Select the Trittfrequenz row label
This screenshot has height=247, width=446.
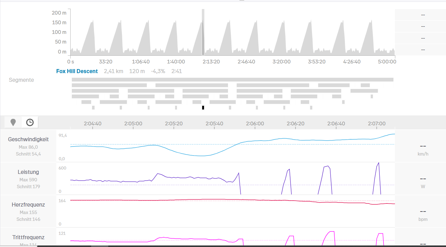coord(28,237)
